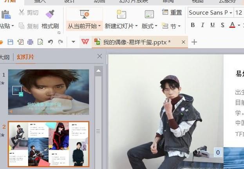Image resolution: width=244 pixels, height=169 pixels.
Task: Toggle Underline formatting
Action: click(213, 25)
